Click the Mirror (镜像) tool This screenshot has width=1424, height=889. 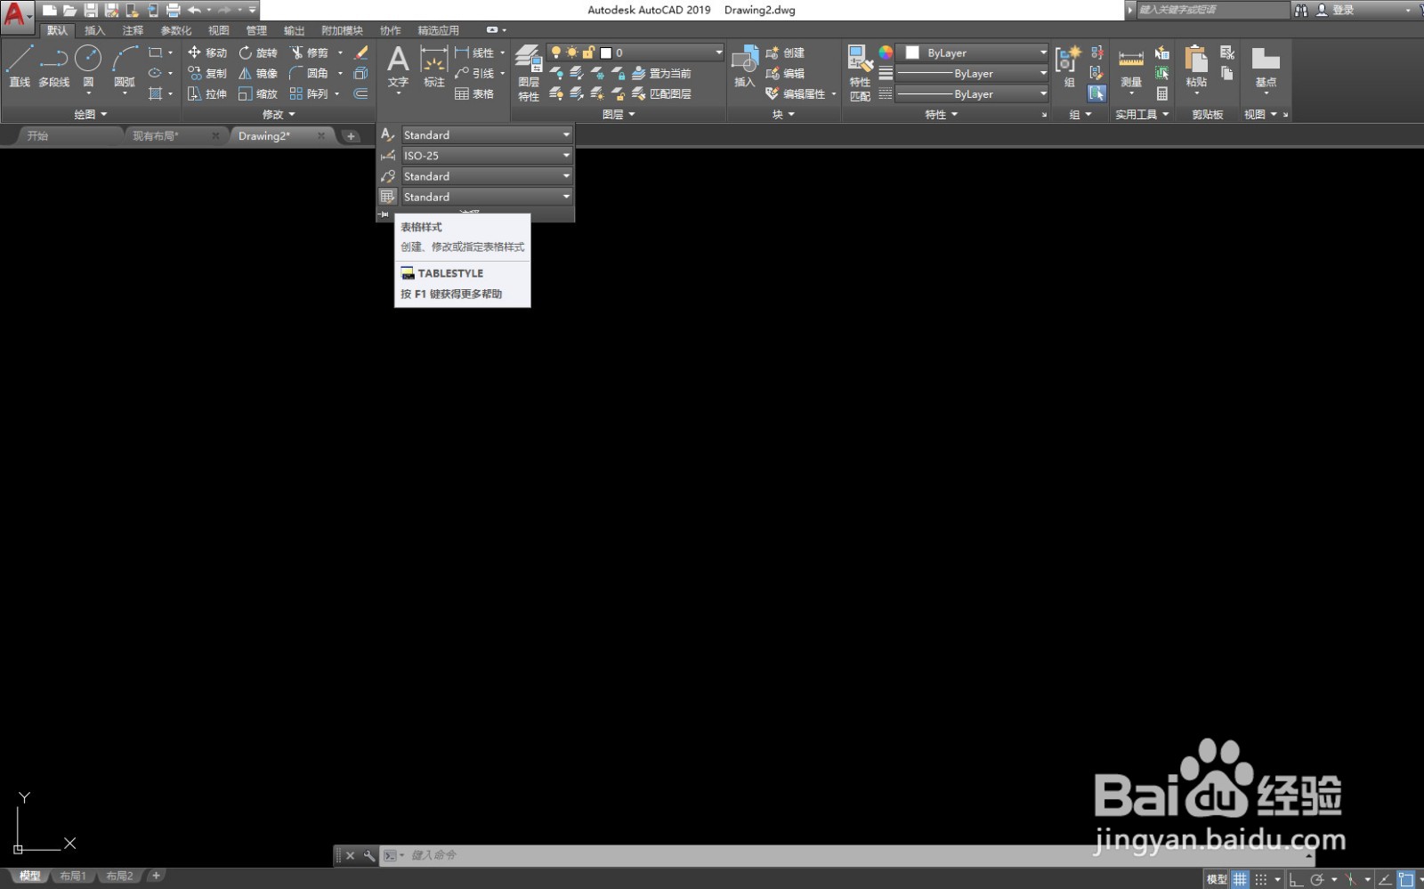258,73
